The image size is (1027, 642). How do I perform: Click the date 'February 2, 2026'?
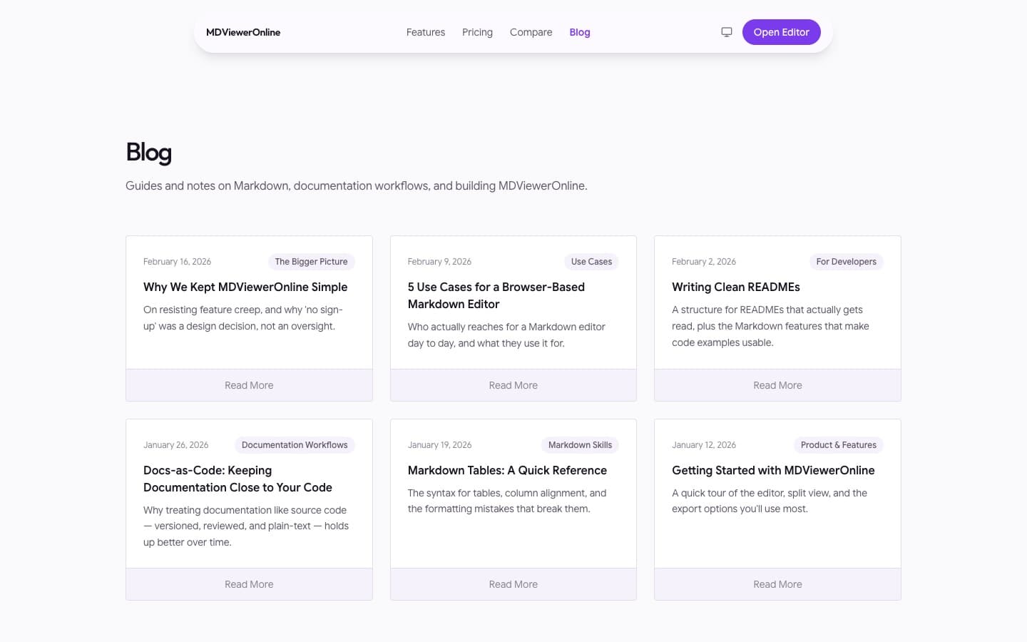tap(704, 262)
